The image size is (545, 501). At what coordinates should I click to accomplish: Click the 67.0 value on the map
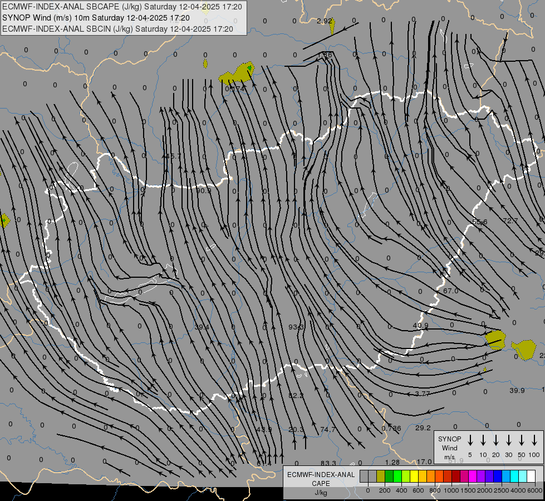[451, 291]
